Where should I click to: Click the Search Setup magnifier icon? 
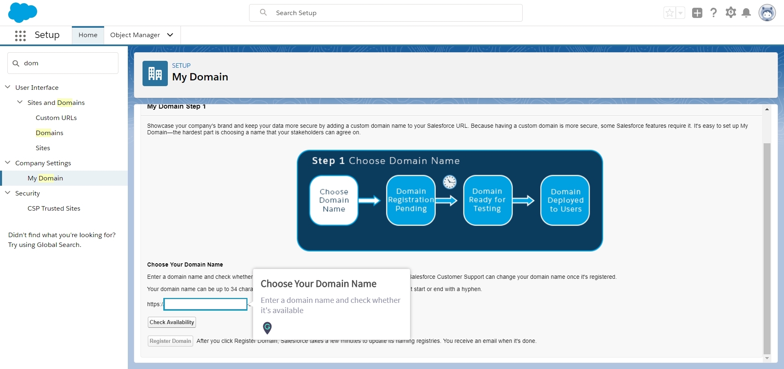263,13
